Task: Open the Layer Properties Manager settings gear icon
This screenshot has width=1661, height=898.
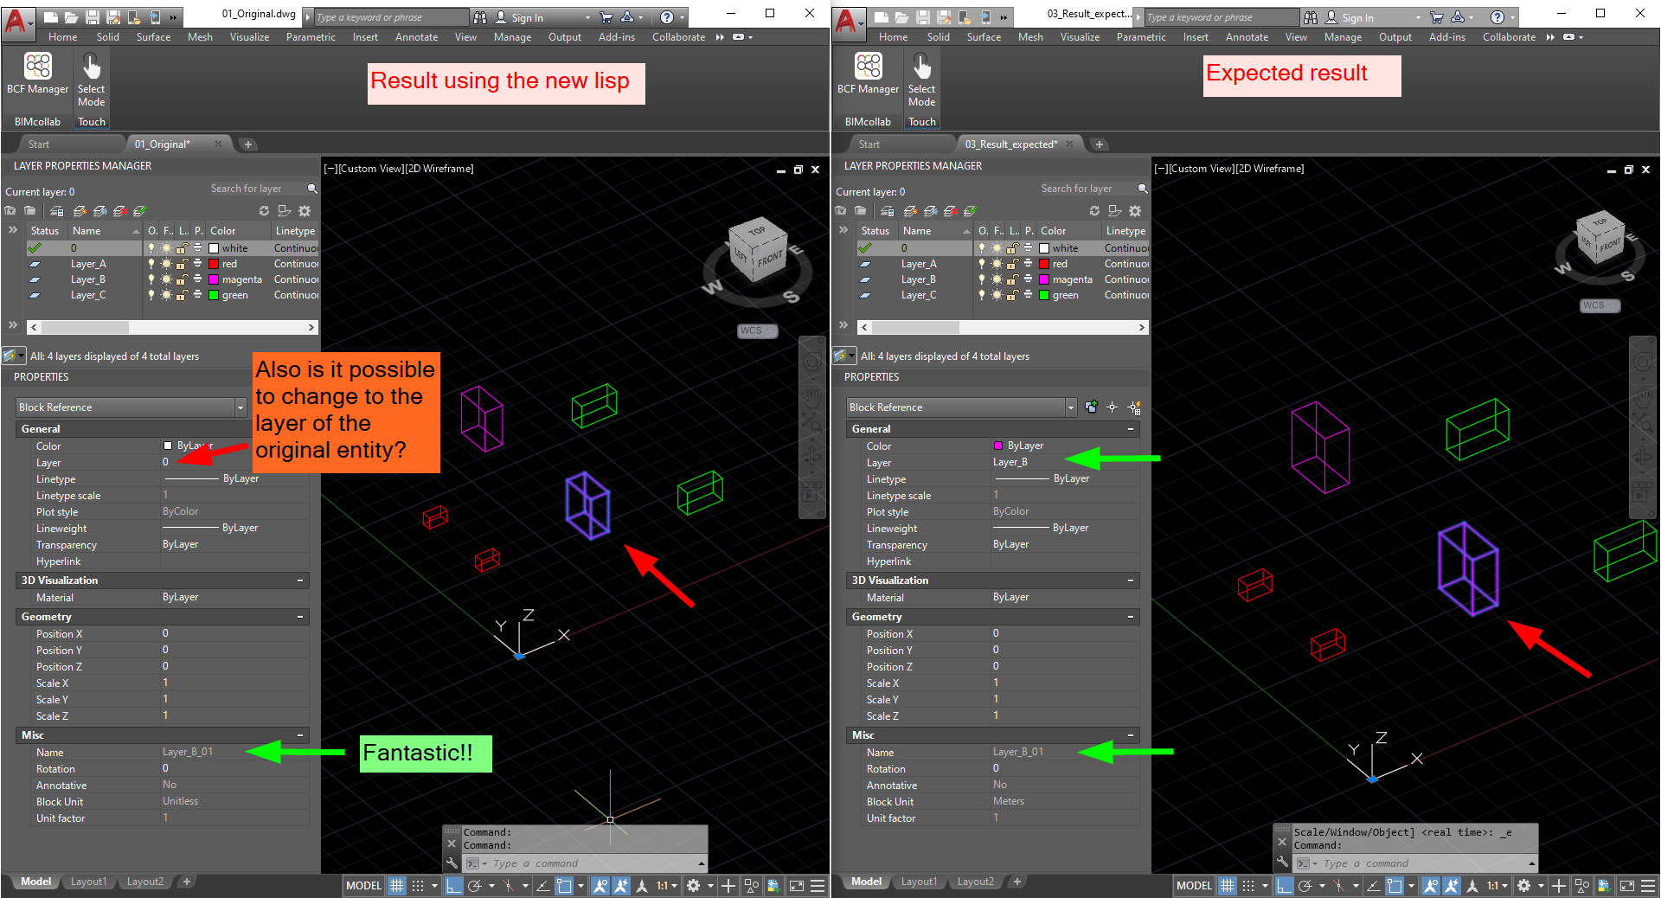Action: coord(305,211)
